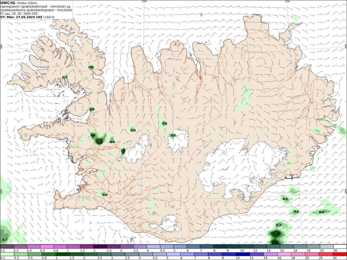Click the 1.5–2 purple snow swatch

[x=87, y=246]
